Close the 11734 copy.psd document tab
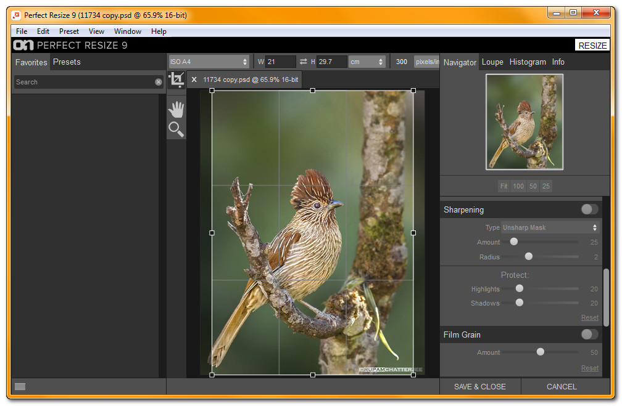 point(194,79)
